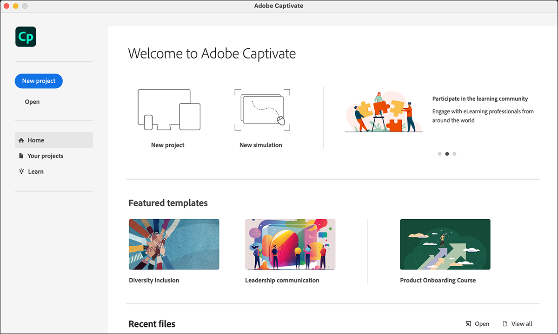
Task: Click the blue New project button
Action: pos(39,81)
